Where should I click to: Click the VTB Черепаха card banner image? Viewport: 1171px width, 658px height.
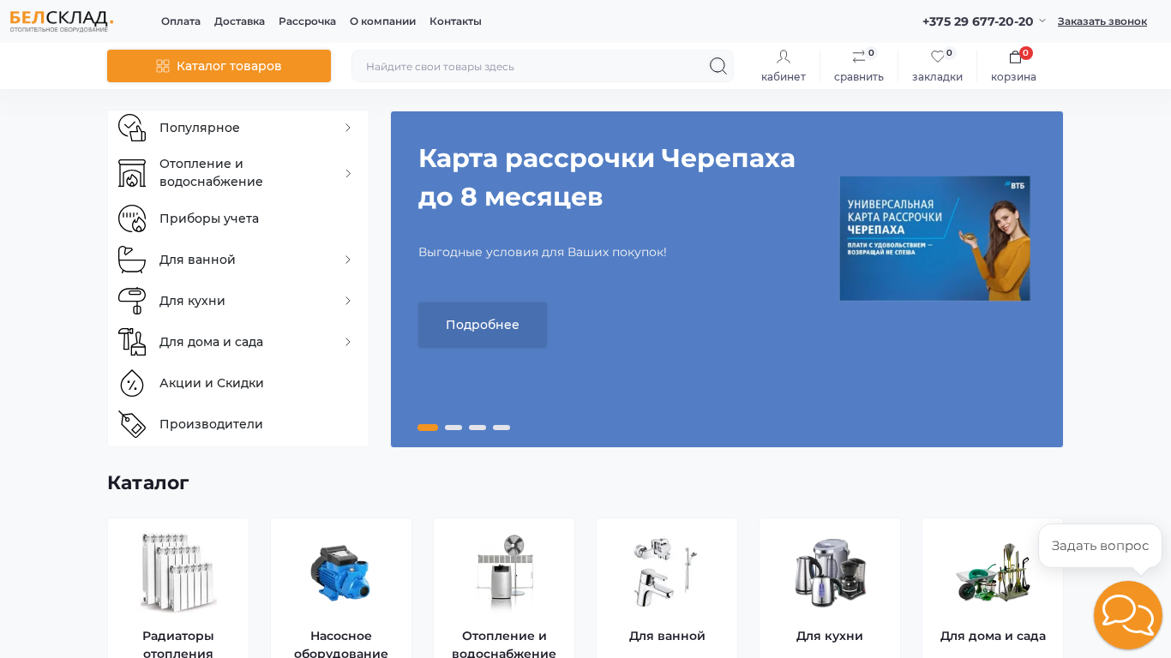tap(934, 238)
